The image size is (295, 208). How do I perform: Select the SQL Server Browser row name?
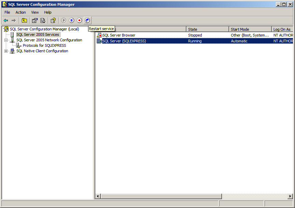tap(119, 35)
